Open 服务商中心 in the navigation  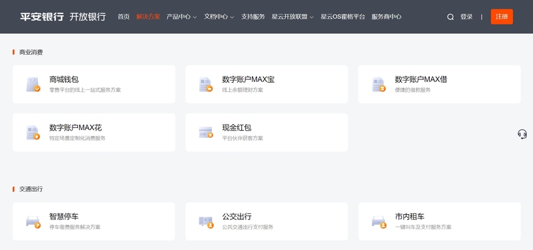click(386, 17)
